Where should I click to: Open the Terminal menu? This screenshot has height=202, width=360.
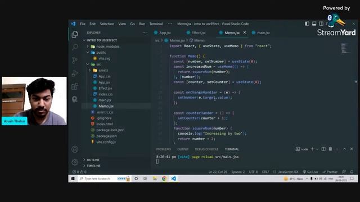pyautogui.click(x=156, y=24)
